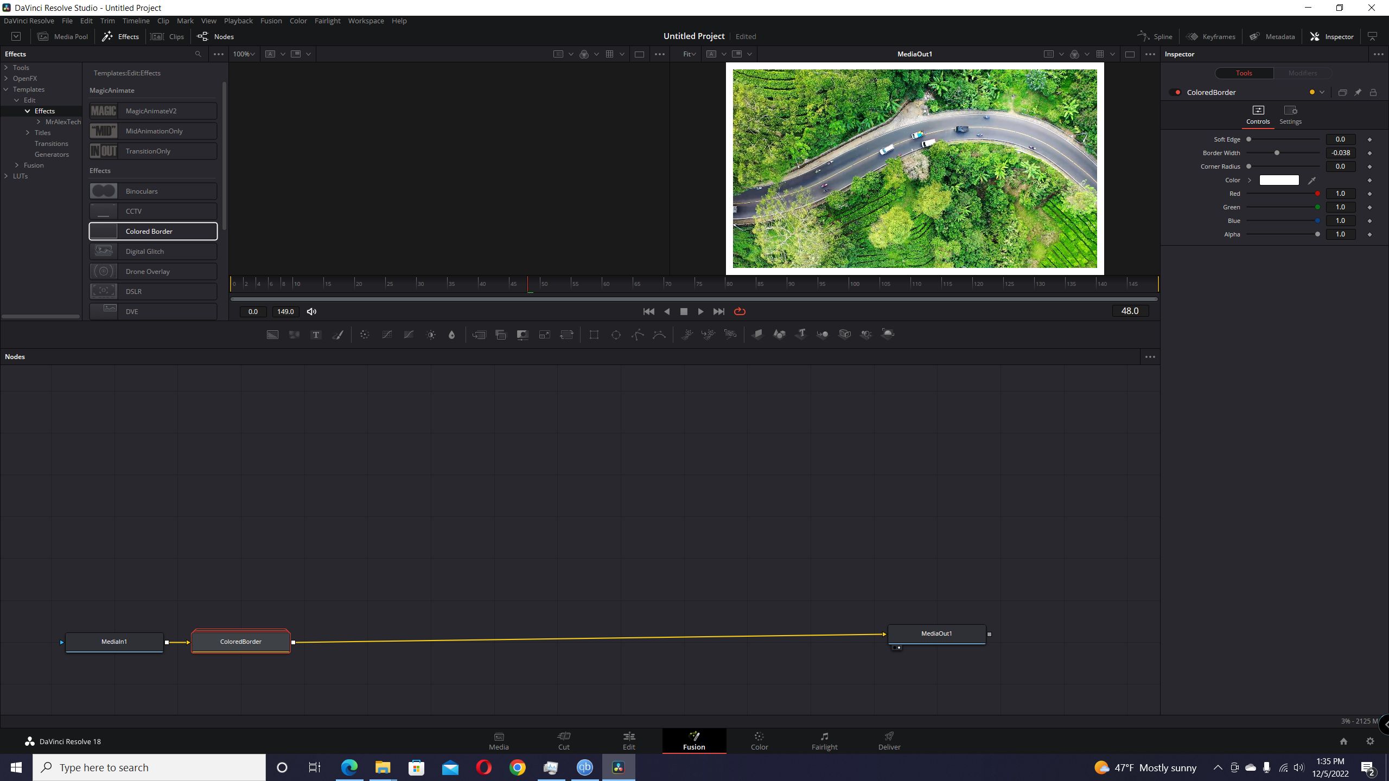Click the Red channel slider handle
This screenshot has width=1389, height=781.
(1317, 194)
